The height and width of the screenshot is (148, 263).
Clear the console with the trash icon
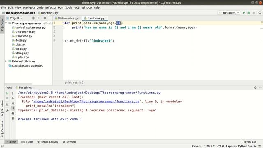click(x=13, y=118)
